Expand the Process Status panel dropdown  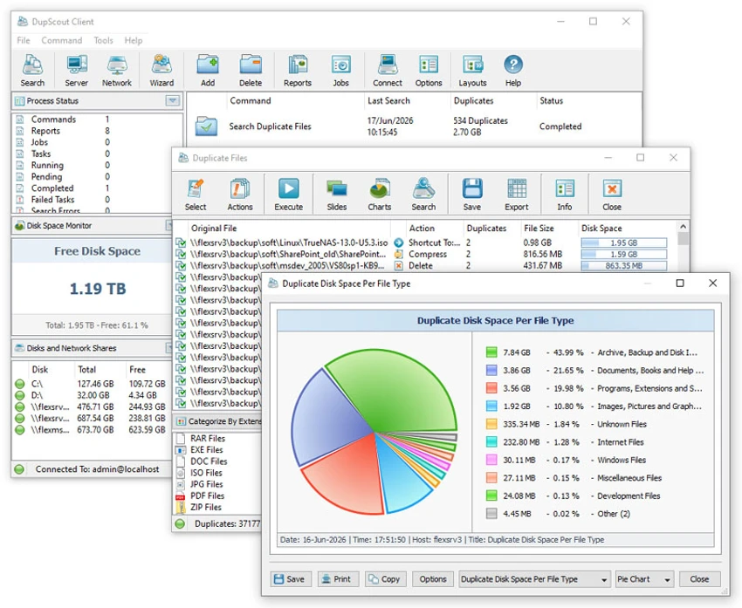click(x=173, y=100)
